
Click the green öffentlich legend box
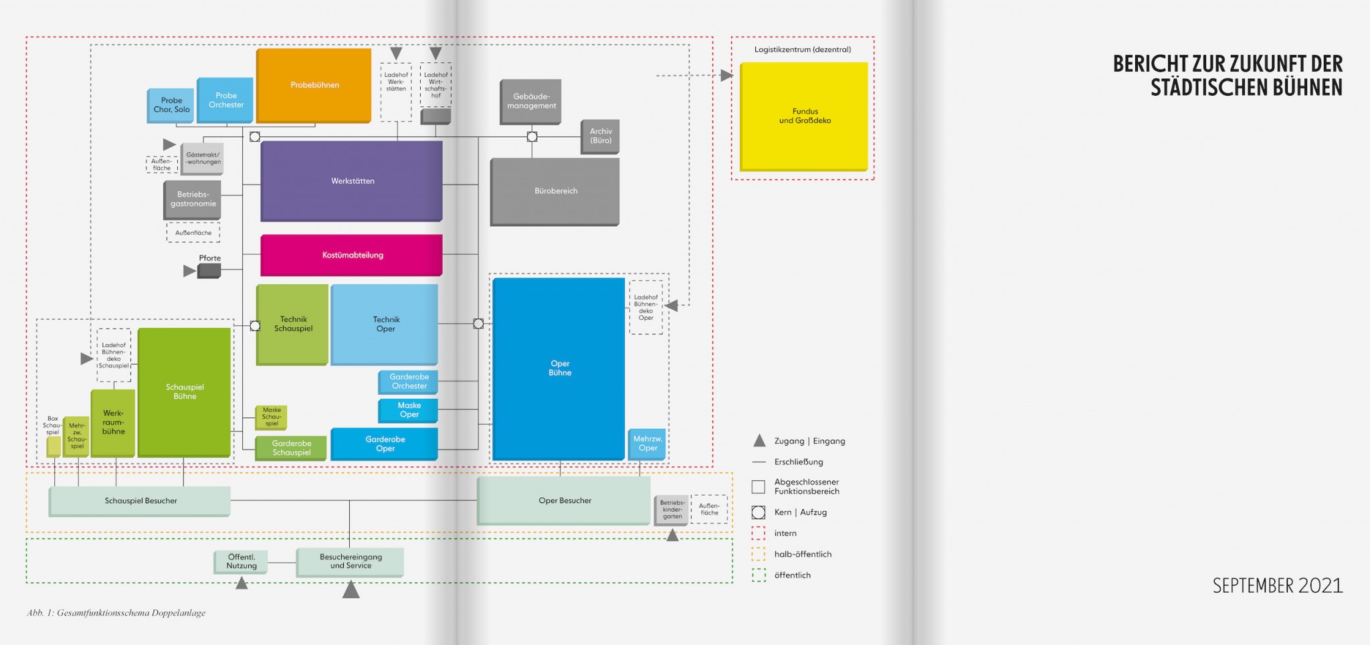click(758, 575)
